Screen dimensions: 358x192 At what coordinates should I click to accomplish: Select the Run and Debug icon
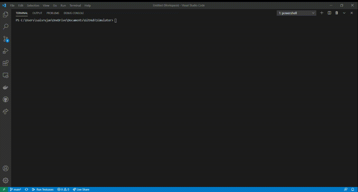(6, 51)
